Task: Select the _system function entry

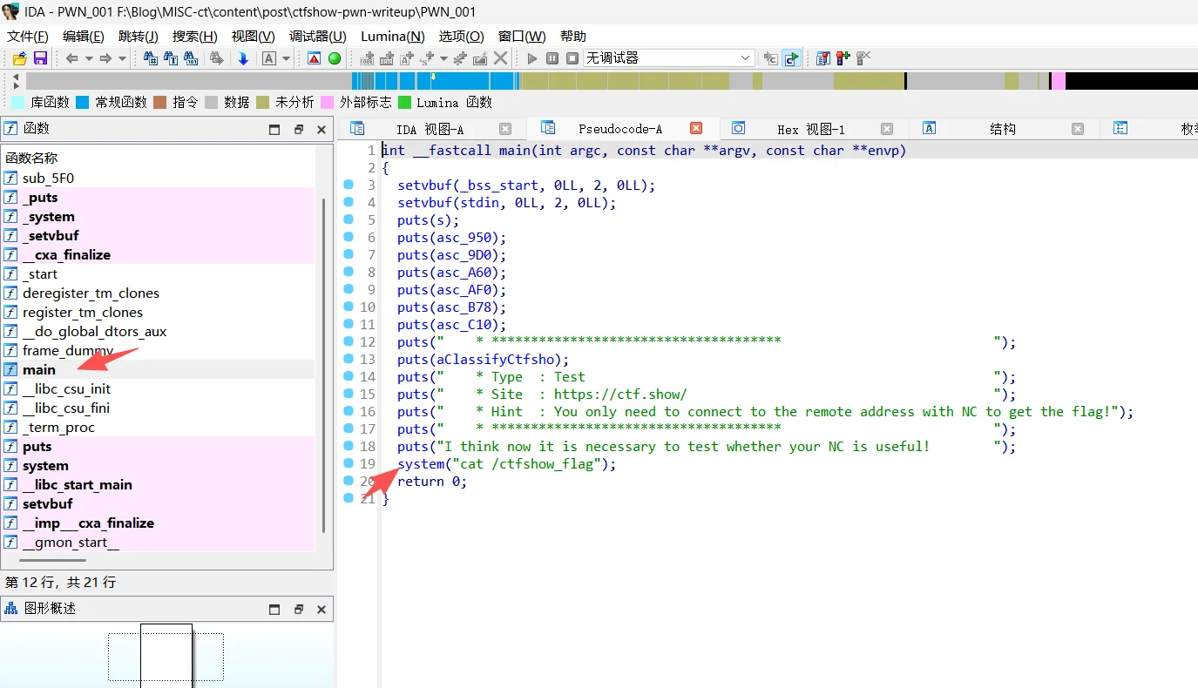Action: click(49, 217)
